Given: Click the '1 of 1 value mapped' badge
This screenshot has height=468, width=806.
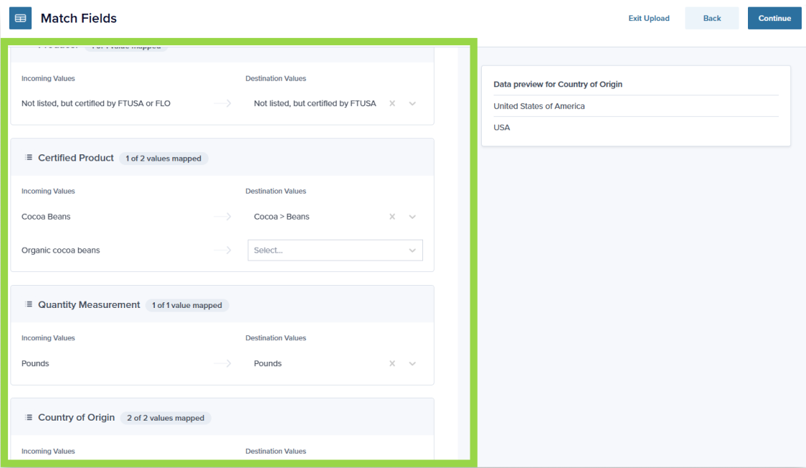Looking at the screenshot, I should click(187, 306).
